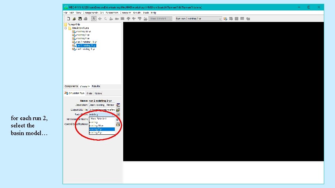Browse for Output DSS file folder icon
Screen dimensions: 335x188
(x=118, y=110)
